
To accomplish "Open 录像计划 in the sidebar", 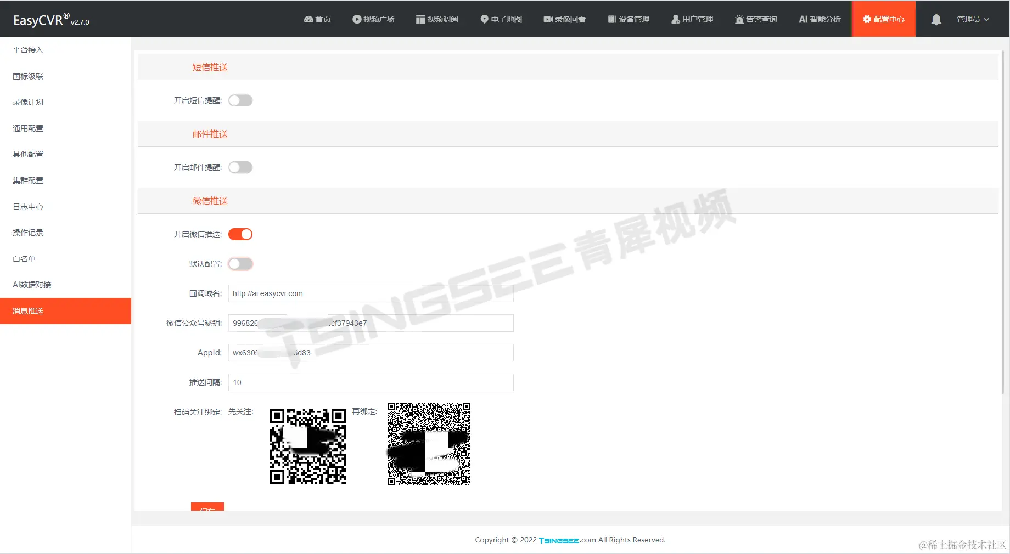I will (65, 102).
